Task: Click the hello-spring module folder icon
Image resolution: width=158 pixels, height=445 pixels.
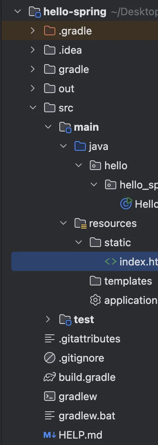Action: [35, 12]
